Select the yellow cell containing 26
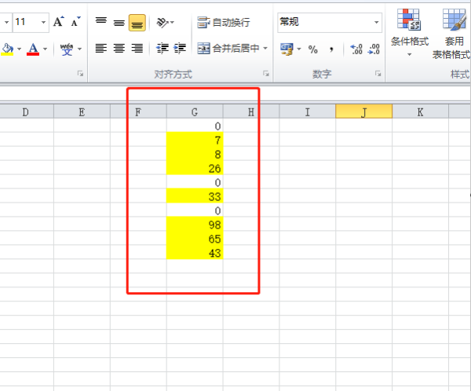 195,168
